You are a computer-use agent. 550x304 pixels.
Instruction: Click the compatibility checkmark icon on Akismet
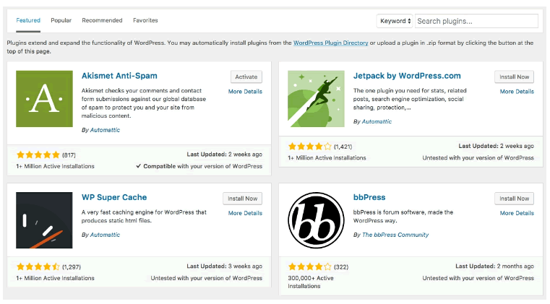[139, 166]
